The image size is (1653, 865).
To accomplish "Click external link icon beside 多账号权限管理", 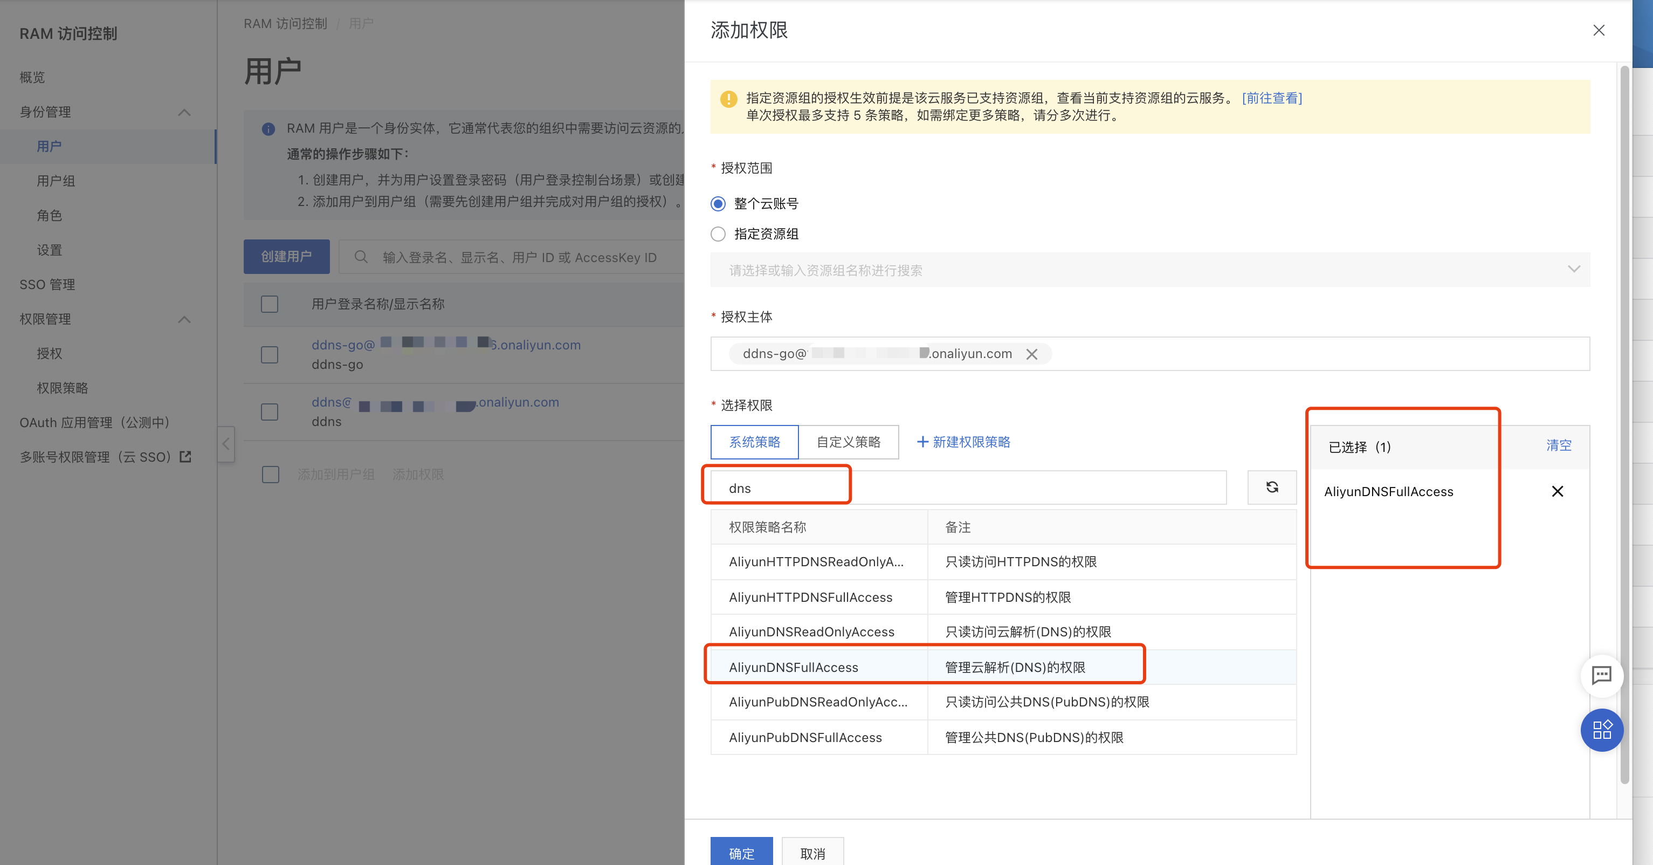I will (x=185, y=457).
